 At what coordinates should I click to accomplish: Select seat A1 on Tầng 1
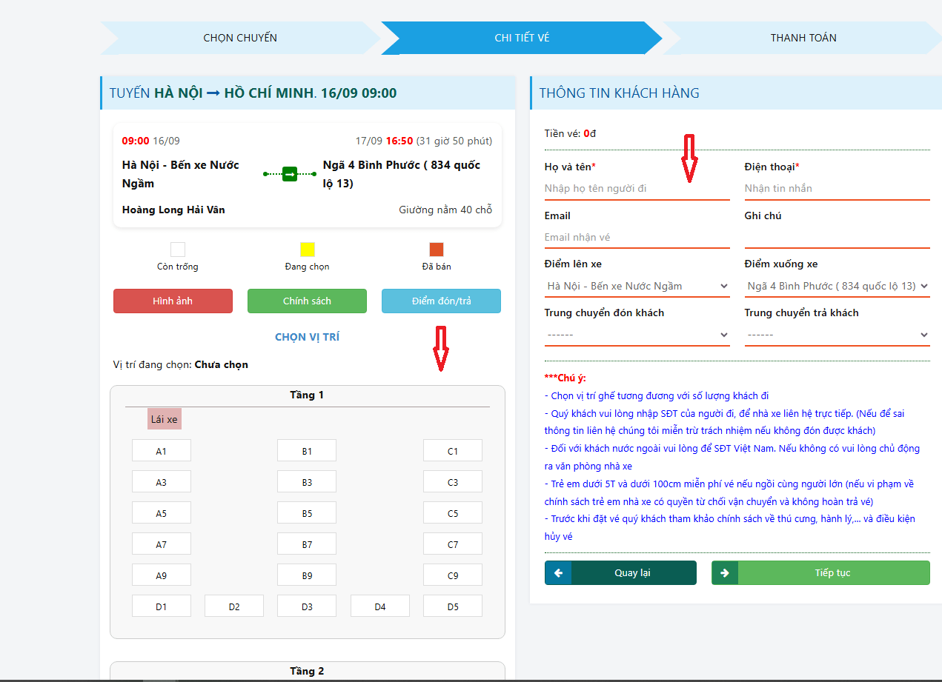161,451
